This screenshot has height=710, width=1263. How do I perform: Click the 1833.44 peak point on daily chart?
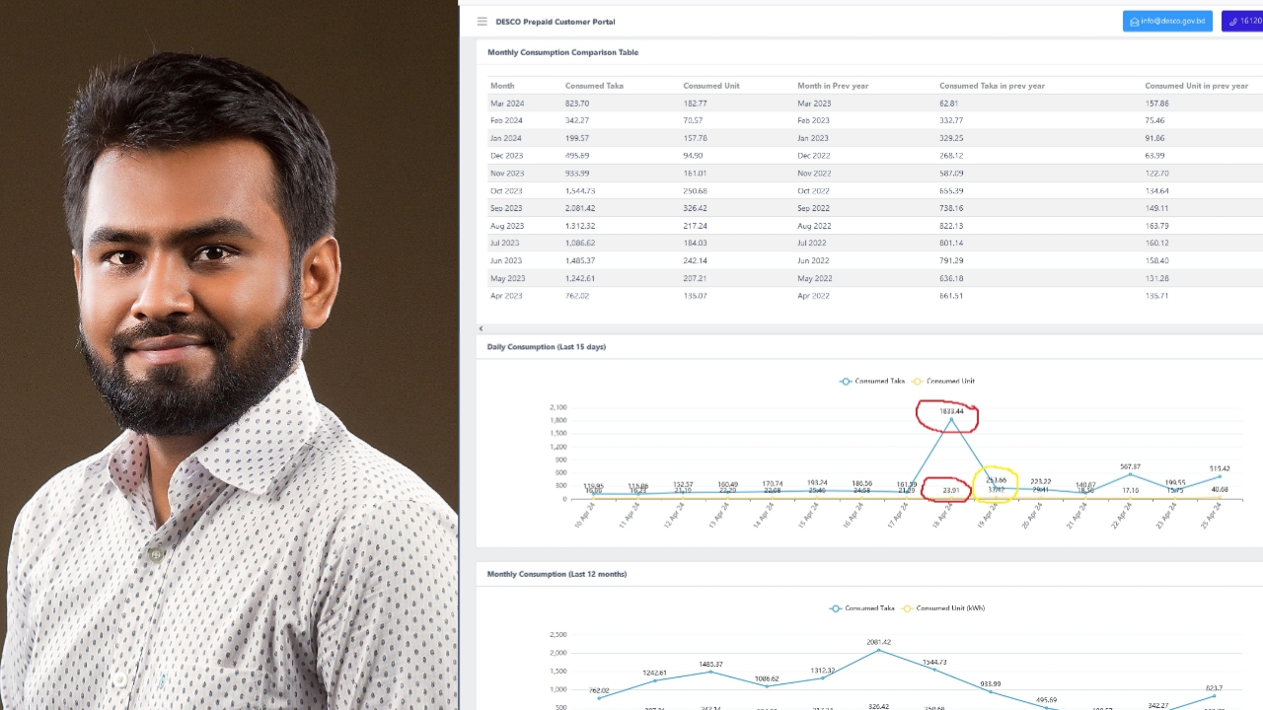951,420
